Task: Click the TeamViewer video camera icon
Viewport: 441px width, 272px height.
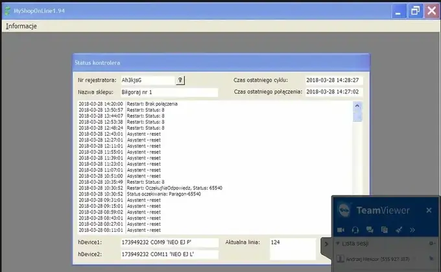Action: 340,230
